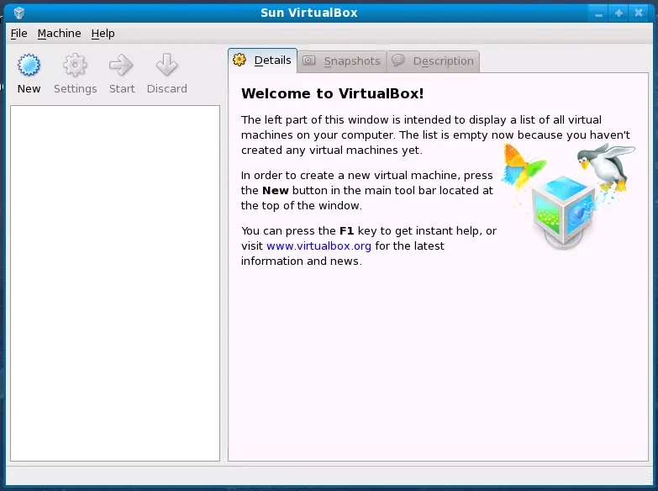Click the Discard down-arrow toolbar icon
The image size is (658, 491).
166,66
